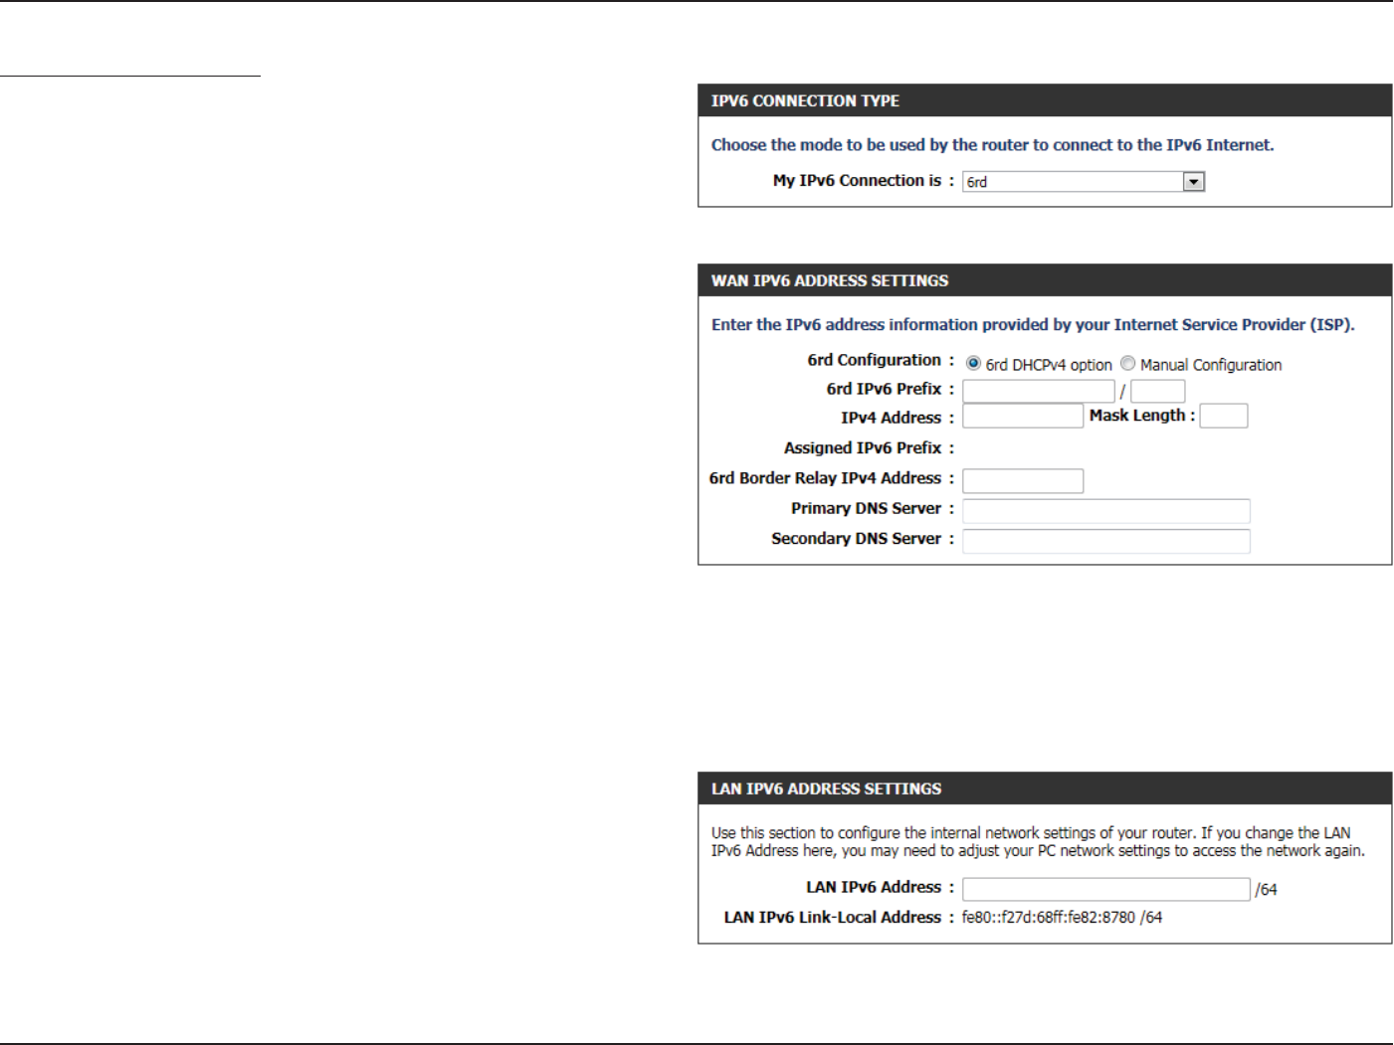
Task: Click the 6rd connection type combo box
Action: (1084, 181)
